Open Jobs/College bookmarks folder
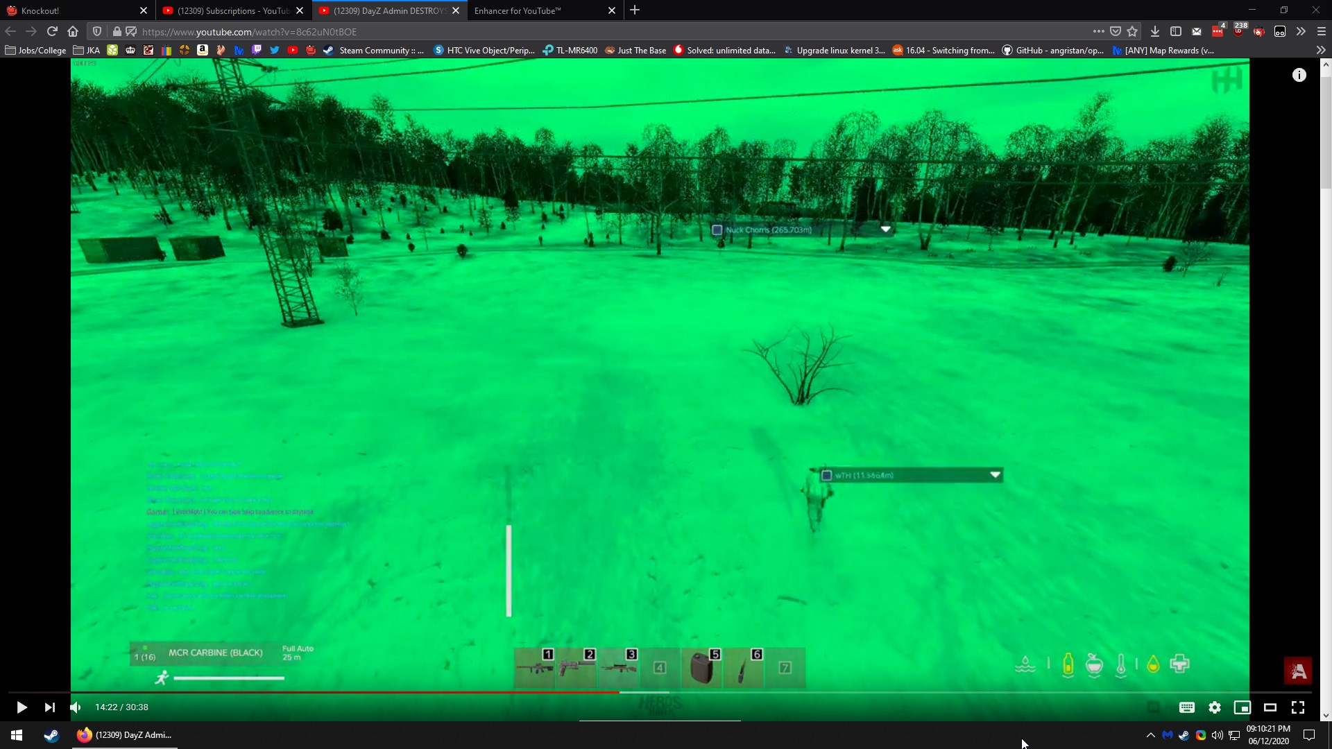This screenshot has width=1332, height=749. coord(35,50)
